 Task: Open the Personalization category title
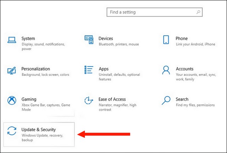(x=35, y=69)
